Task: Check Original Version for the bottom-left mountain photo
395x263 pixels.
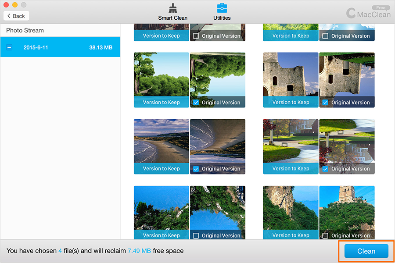Action: 196,235
